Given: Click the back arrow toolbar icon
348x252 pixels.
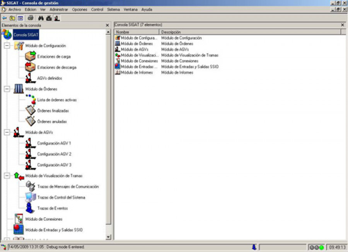Looking at the screenshot, I should (x=4, y=18).
